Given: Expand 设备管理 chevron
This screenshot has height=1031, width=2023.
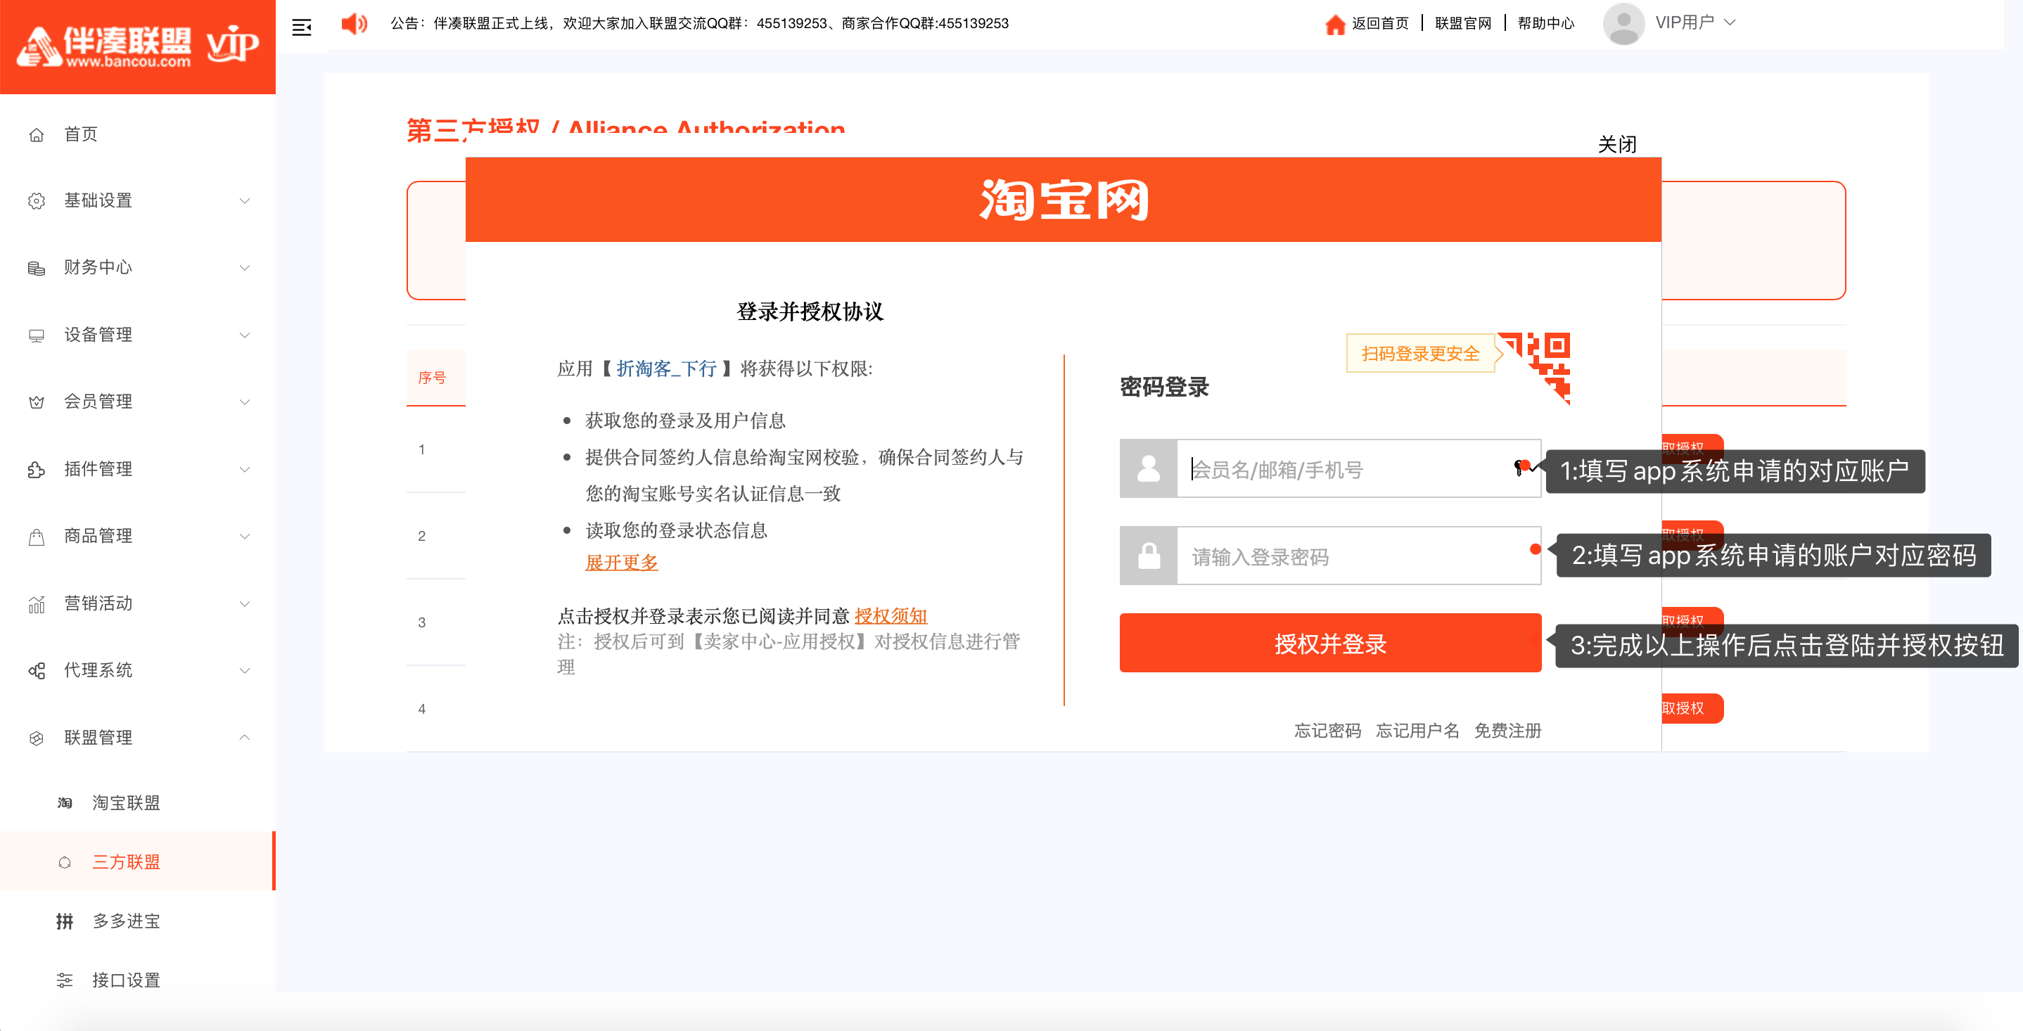Looking at the screenshot, I should (x=244, y=335).
